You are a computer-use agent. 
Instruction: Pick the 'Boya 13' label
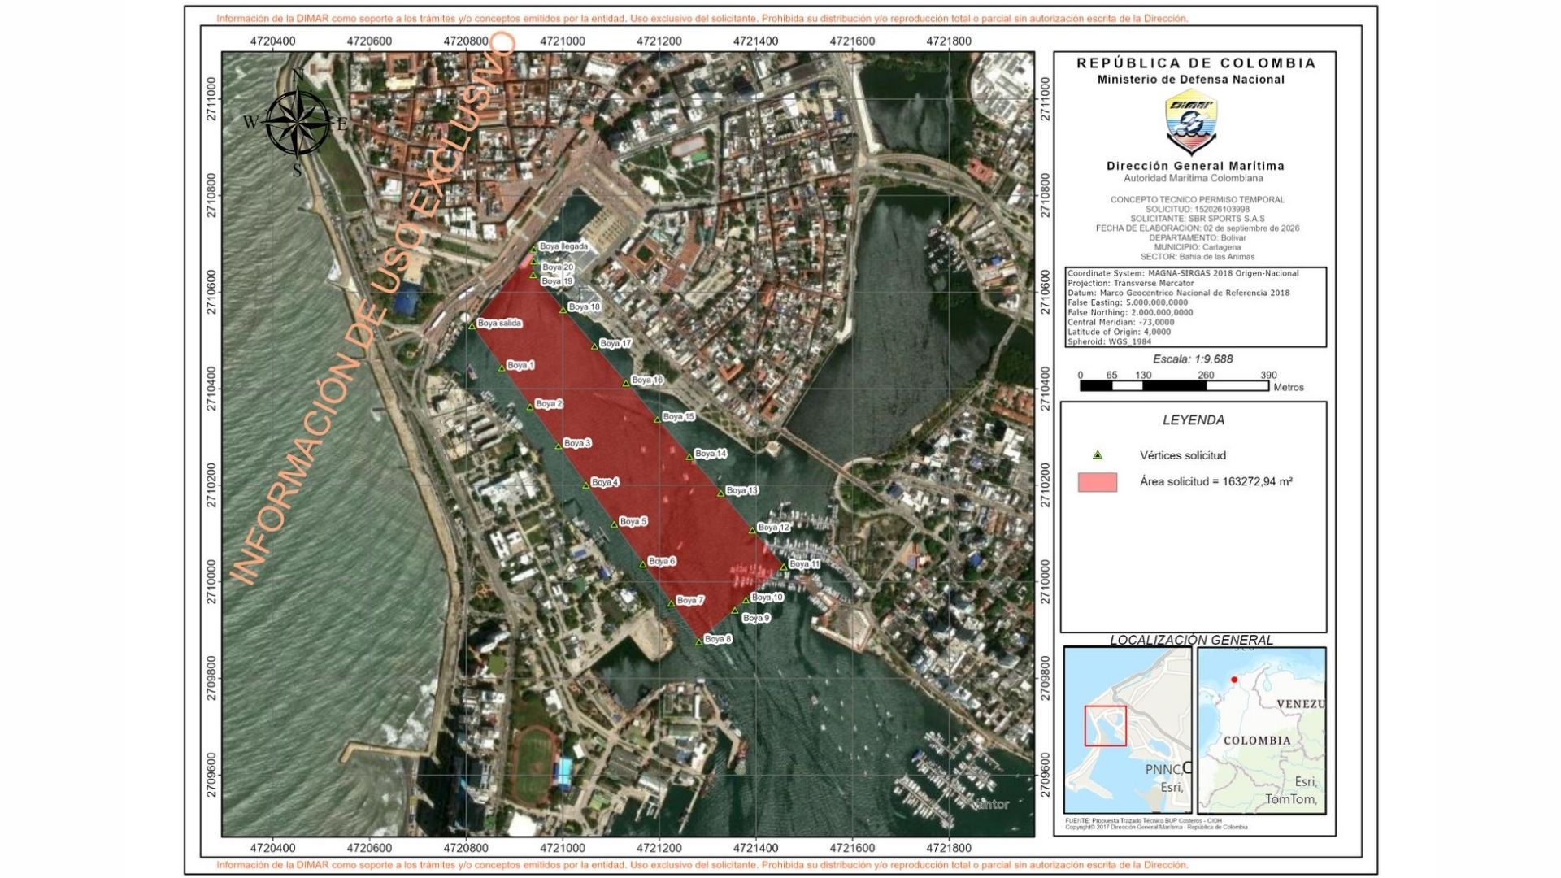[742, 491]
